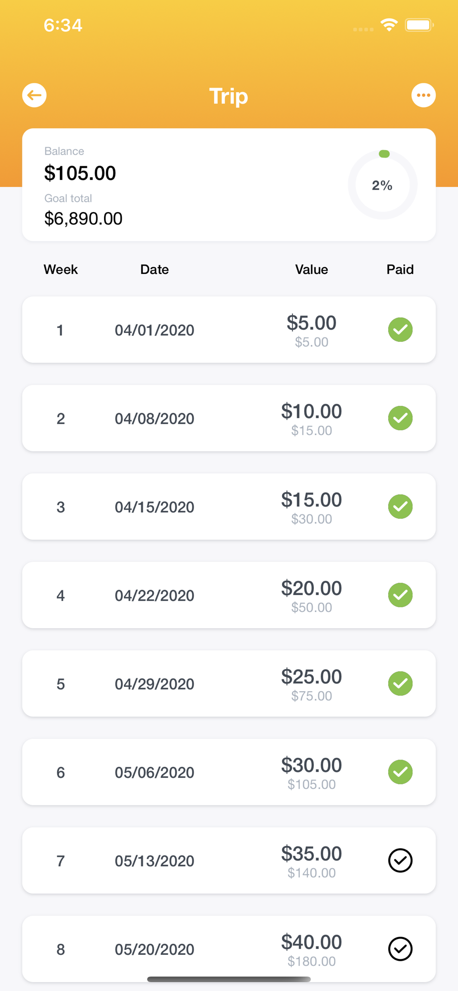Image resolution: width=458 pixels, height=991 pixels.
Task: Open the week 1 row dated 04/01/2020
Action: pyautogui.click(x=154, y=330)
